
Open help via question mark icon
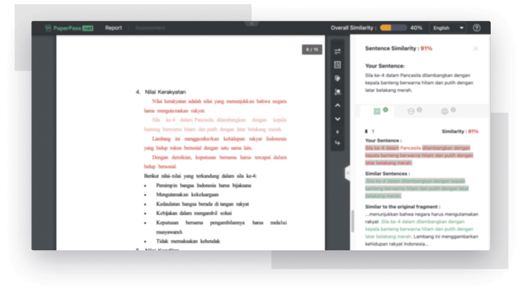(477, 28)
